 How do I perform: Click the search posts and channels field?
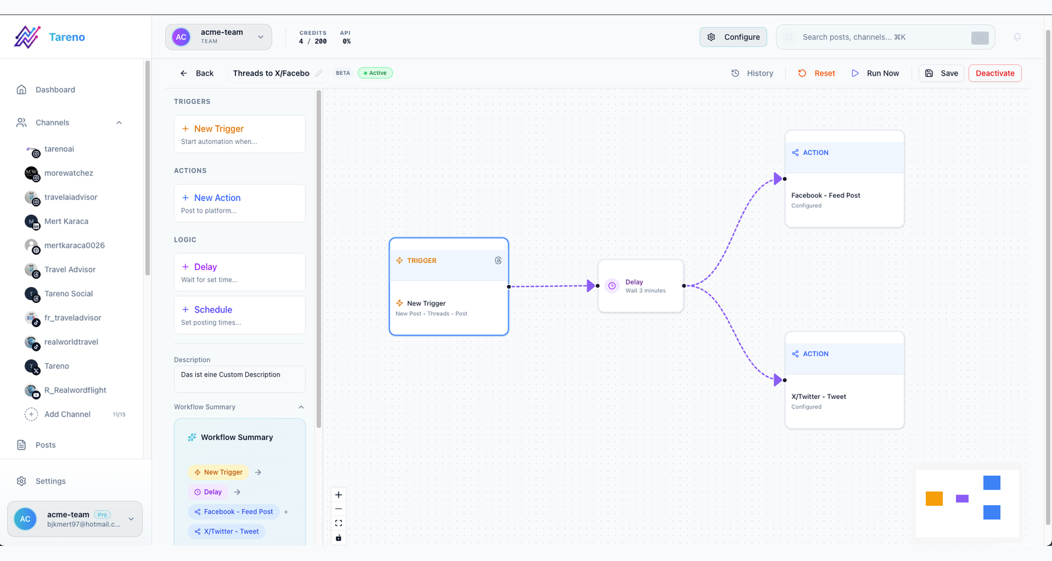pyautogui.click(x=885, y=37)
